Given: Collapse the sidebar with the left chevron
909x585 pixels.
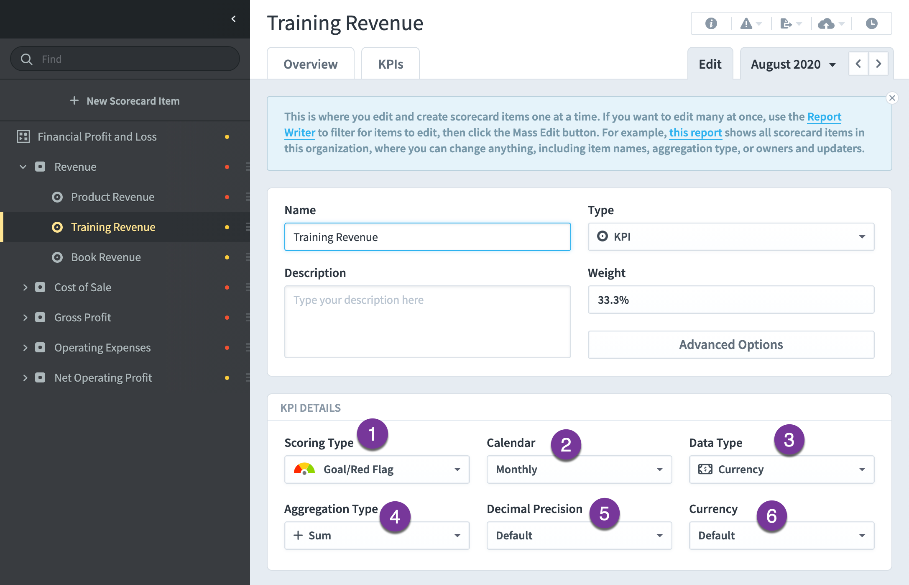Looking at the screenshot, I should [x=233, y=19].
